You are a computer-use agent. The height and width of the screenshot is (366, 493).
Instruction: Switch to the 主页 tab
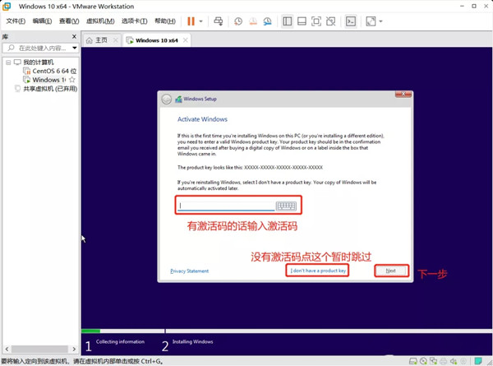point(97,39)
